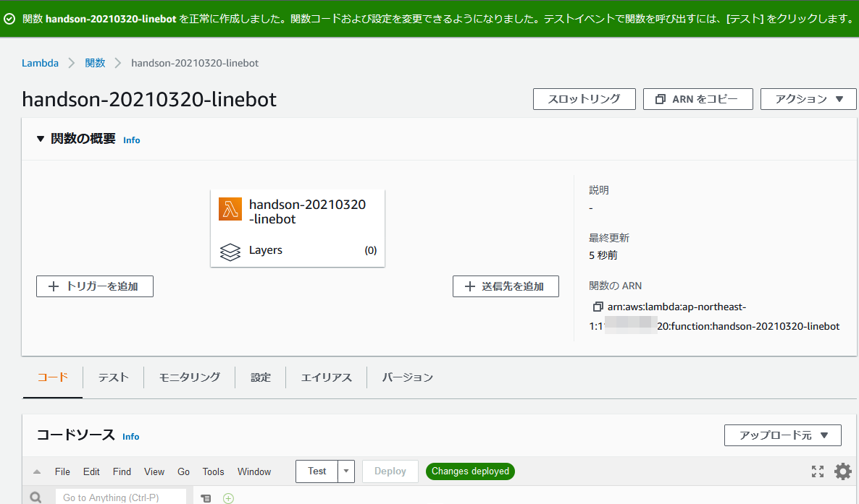Click the Test button

tap(317, 471)
